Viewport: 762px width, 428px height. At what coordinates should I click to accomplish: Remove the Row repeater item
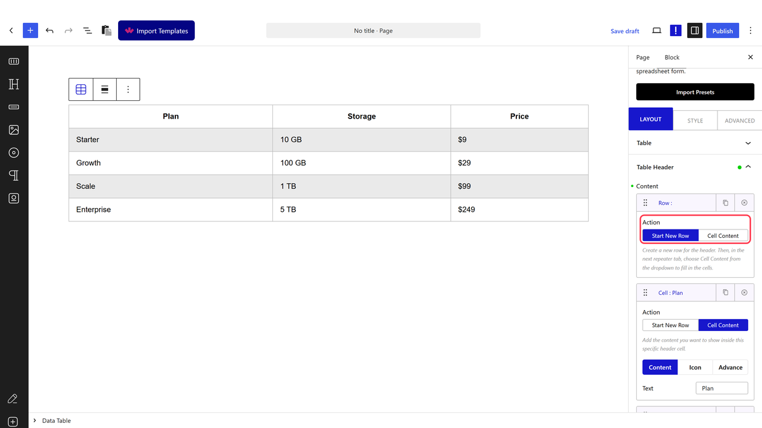tap(744, 203)
